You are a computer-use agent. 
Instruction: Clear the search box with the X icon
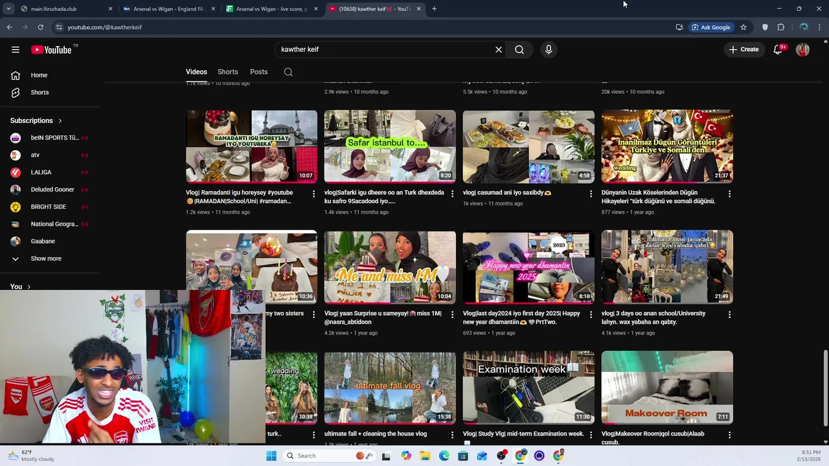point(499,50)
